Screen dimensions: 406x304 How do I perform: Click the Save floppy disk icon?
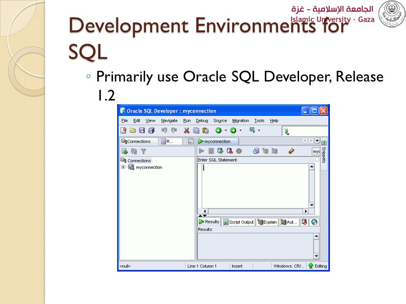[142, 130]
